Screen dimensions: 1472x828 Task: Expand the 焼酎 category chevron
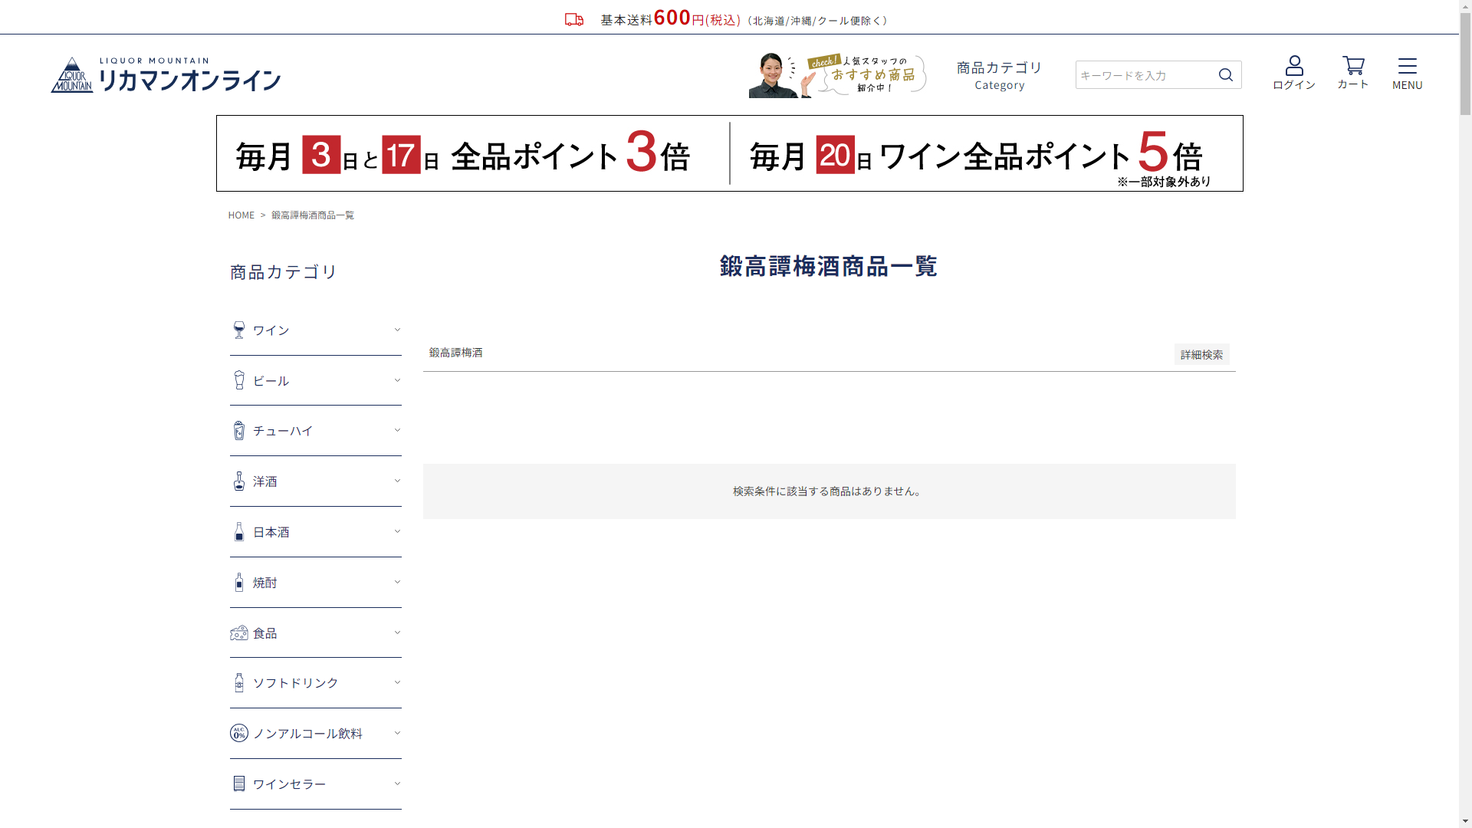click(x=397, y=582)
